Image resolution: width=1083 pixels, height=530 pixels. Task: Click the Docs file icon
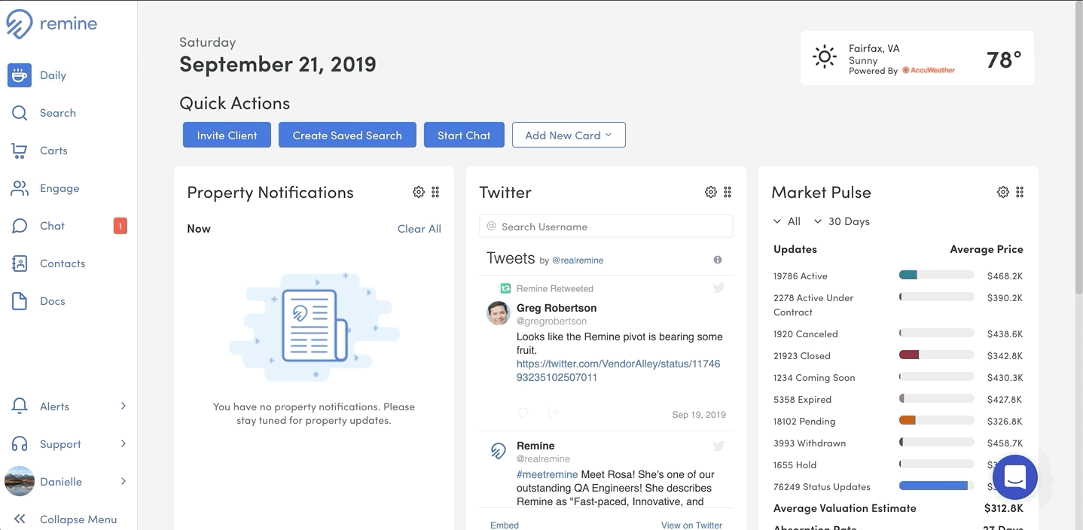(20, 301)
